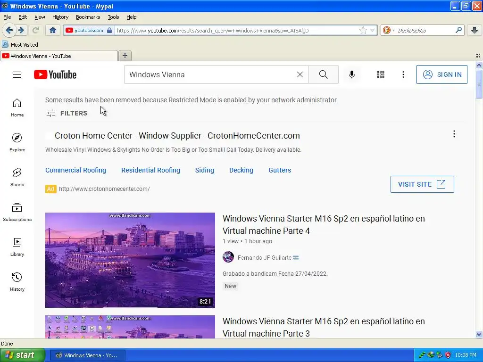Go back with the browser Back arrow
483x362 pixels.
coord(9,30)
